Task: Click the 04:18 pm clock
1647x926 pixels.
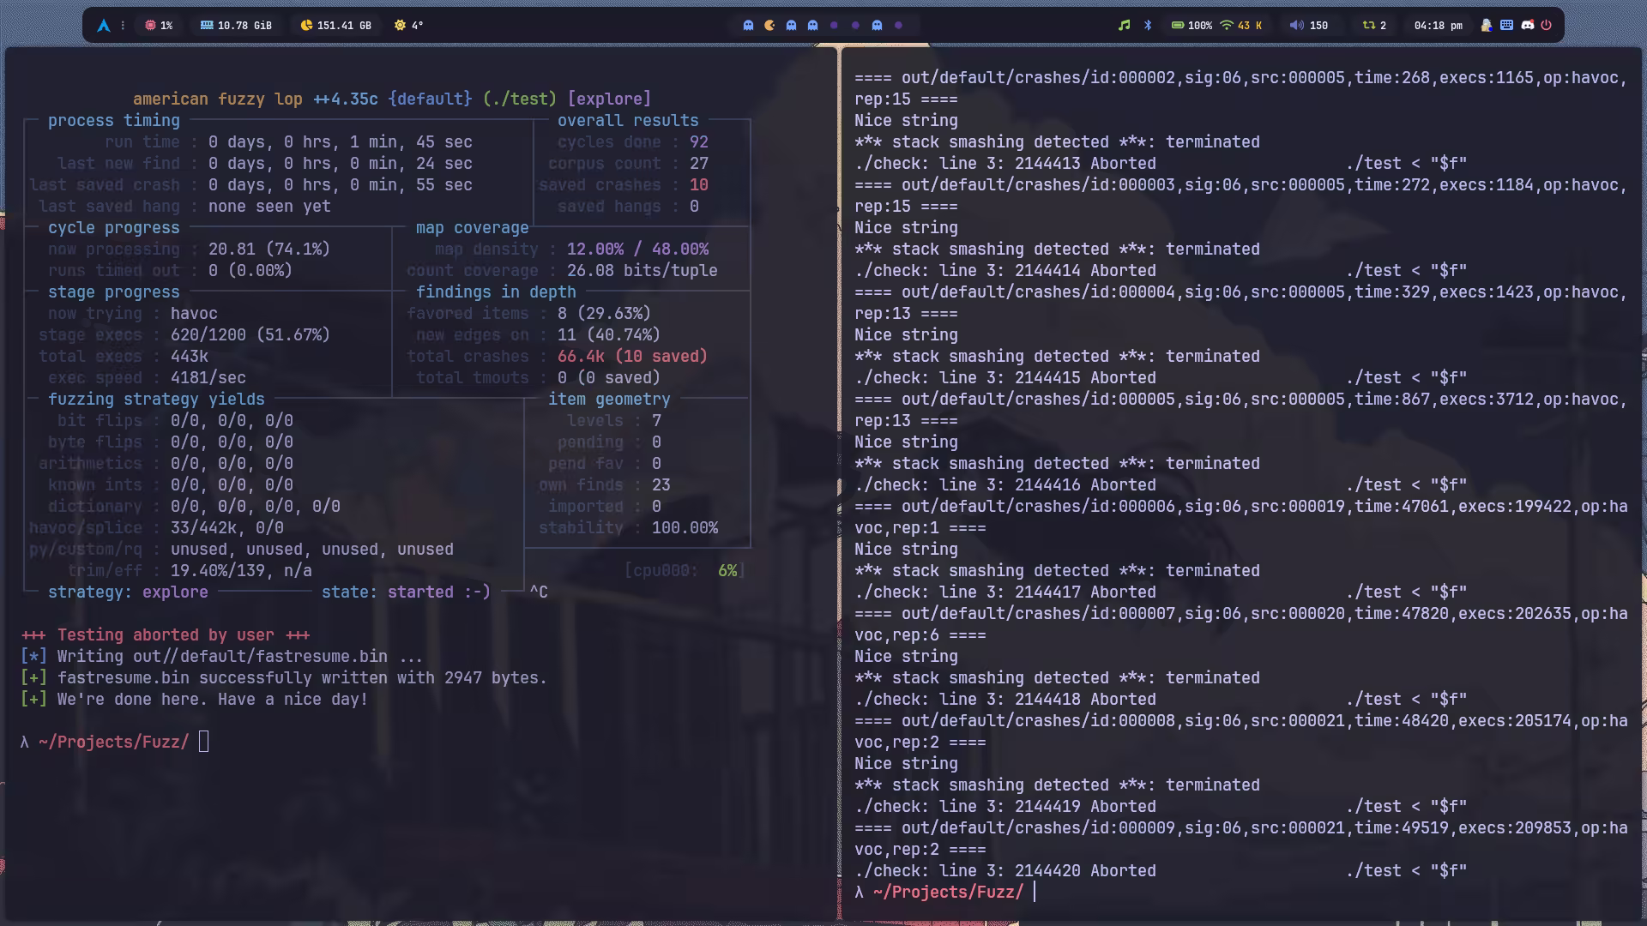Action: click(x=1438, y=26)
